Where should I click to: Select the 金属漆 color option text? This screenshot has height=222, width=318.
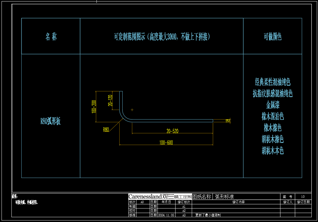[273, 105]
